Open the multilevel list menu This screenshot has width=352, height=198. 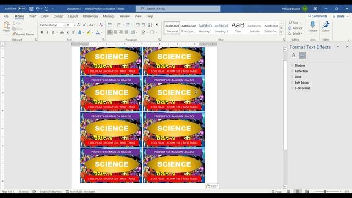128,25
